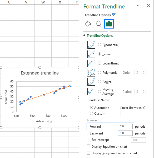Click the top-center chart sizing handle

pyautogui.click(x=40, y=67)
